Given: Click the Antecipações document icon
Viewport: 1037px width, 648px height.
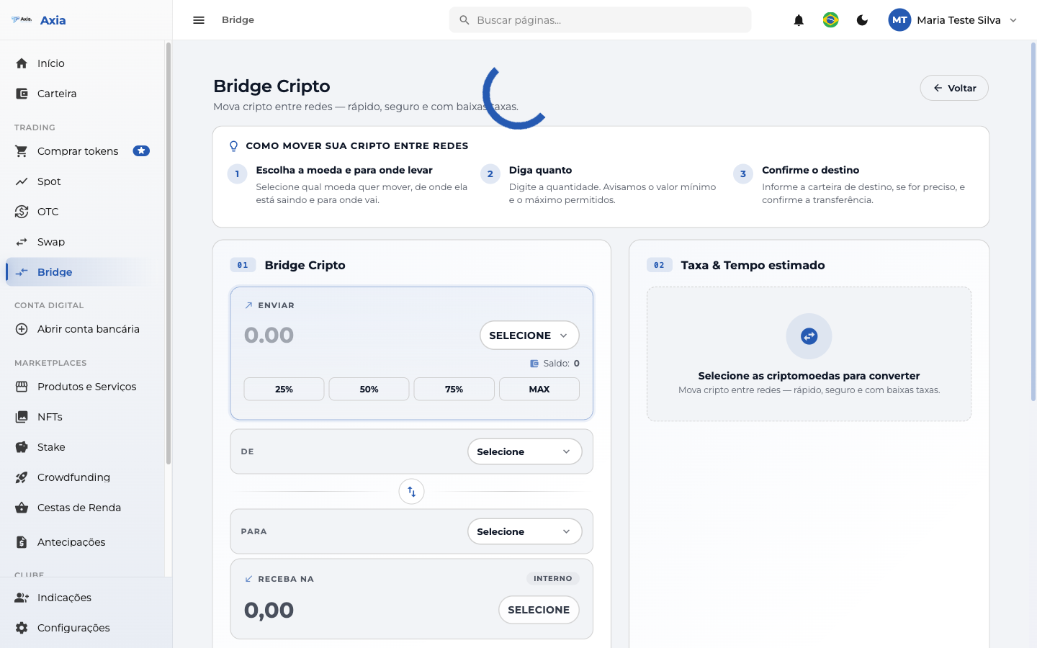Looking at the screenshot, I should [x=22, y=542].
